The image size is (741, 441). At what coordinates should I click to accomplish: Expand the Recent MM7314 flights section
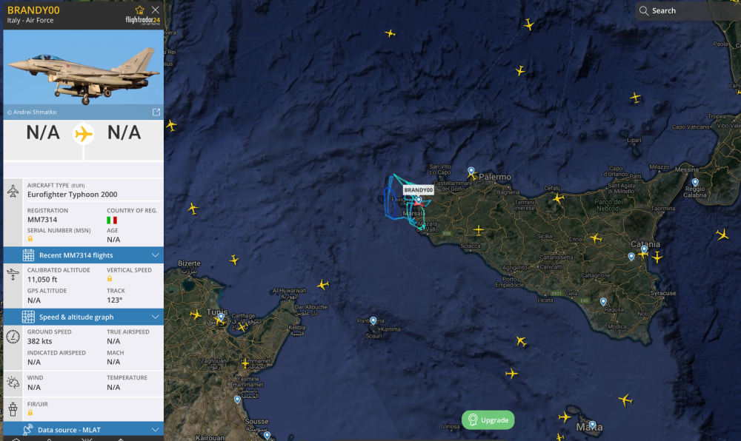[155, 255]
